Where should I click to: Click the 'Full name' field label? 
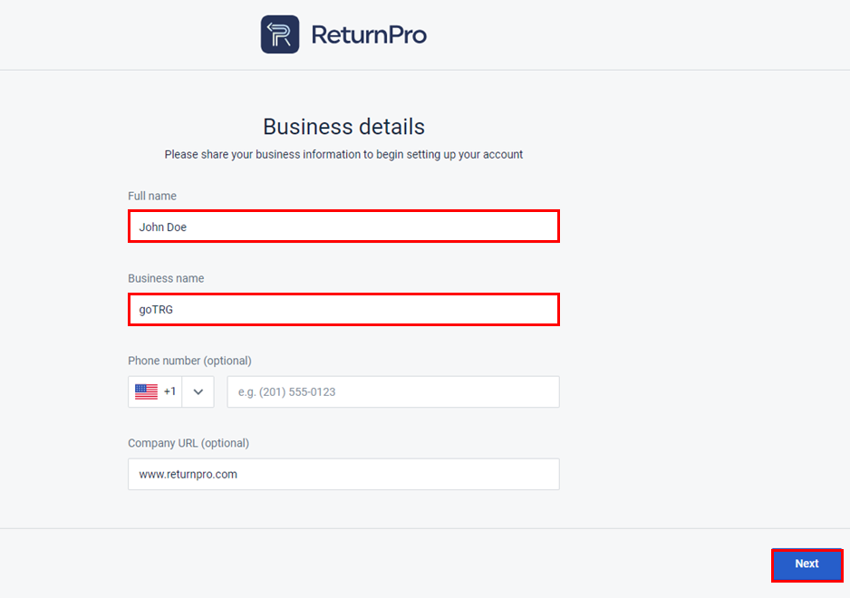point(152,196)
